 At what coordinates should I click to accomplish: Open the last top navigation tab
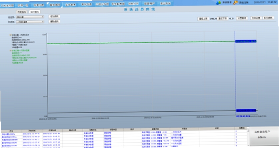pyautogui.click(x=165, y=3)
